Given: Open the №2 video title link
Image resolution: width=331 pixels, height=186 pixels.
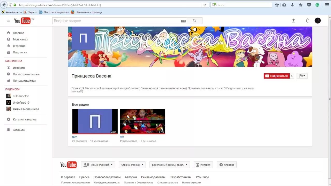Looking at the screenshot, I should click(74, 137).
